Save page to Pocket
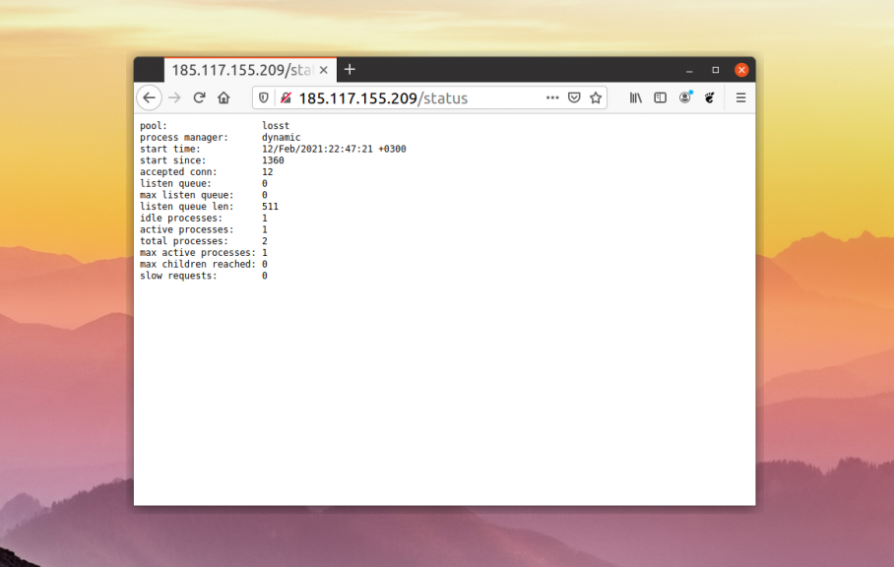This screenshot has height=567, width=894. pos(574,98)
